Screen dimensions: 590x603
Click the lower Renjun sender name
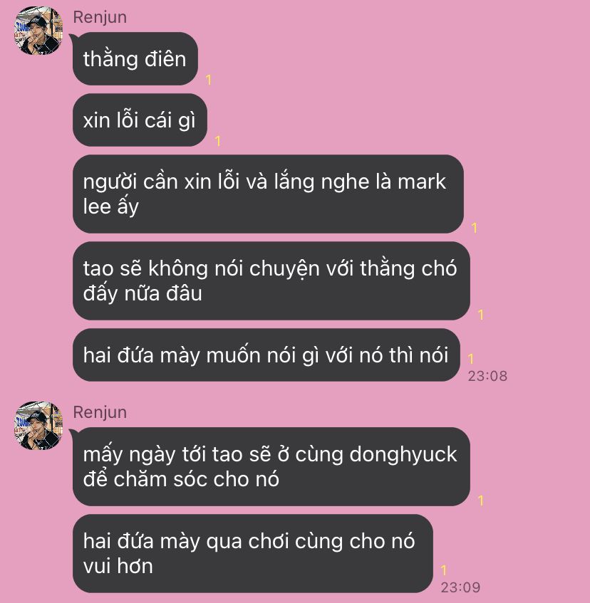(100, 412)
